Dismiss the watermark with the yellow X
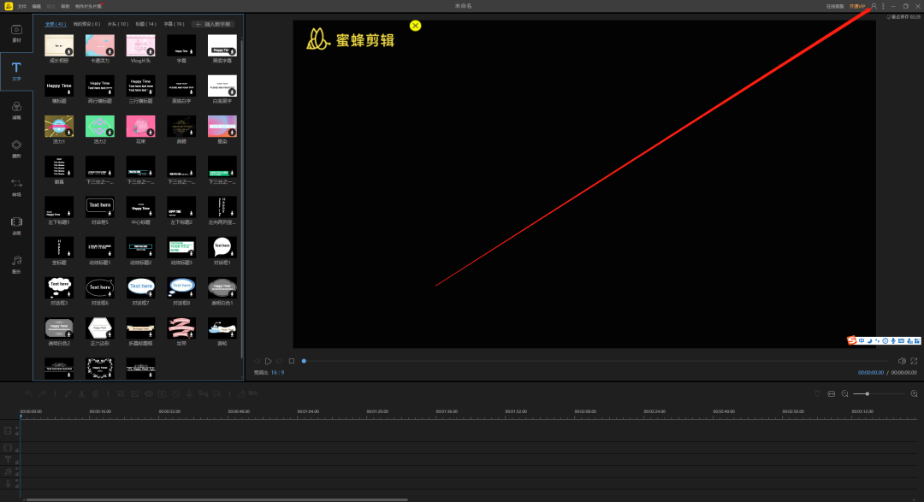The width and height of the screenshot is (924, 502). click(416, 26)
